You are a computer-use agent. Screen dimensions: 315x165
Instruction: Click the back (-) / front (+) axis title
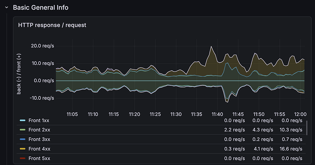click(x=19, y=74)
